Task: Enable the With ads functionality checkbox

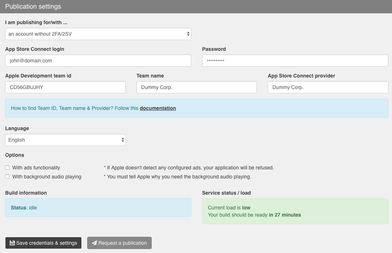Action: tap(7, 168)
